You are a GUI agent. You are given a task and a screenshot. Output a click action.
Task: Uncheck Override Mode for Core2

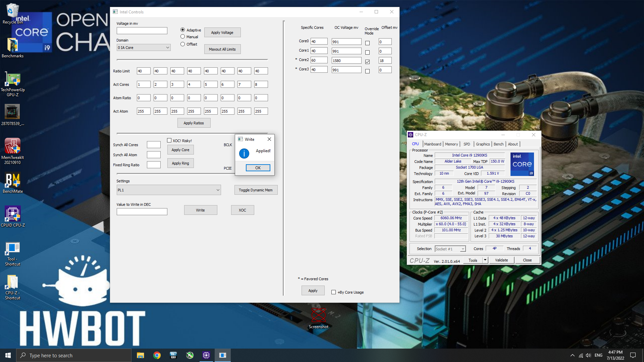tap(368, 62)
